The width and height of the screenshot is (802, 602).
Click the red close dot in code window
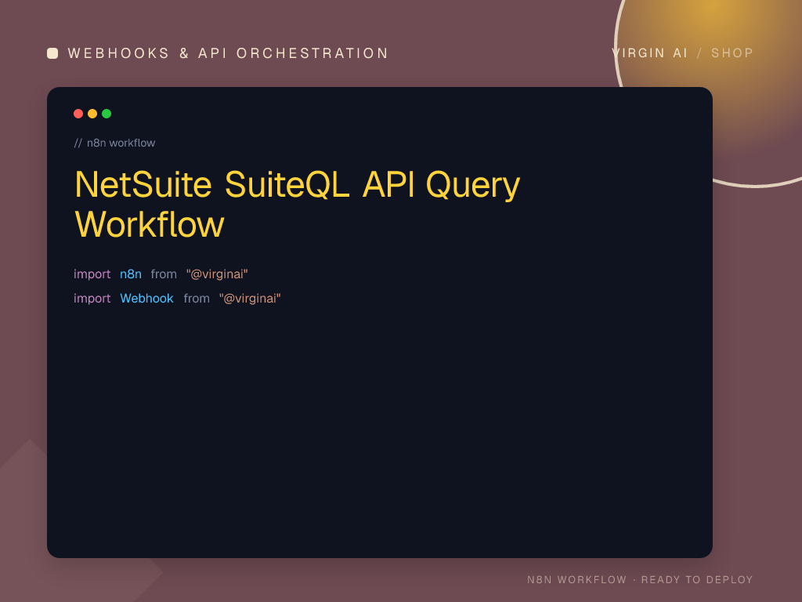pyautogui.click(x=78, y=114)
